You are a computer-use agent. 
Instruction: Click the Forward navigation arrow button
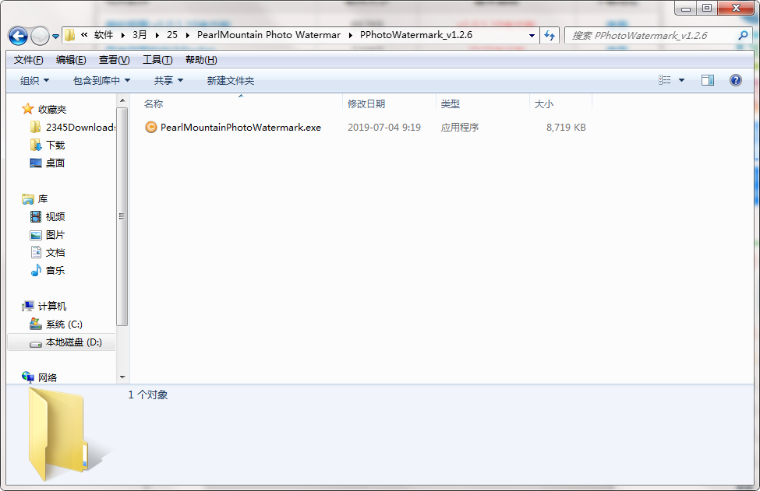point(40,36)
